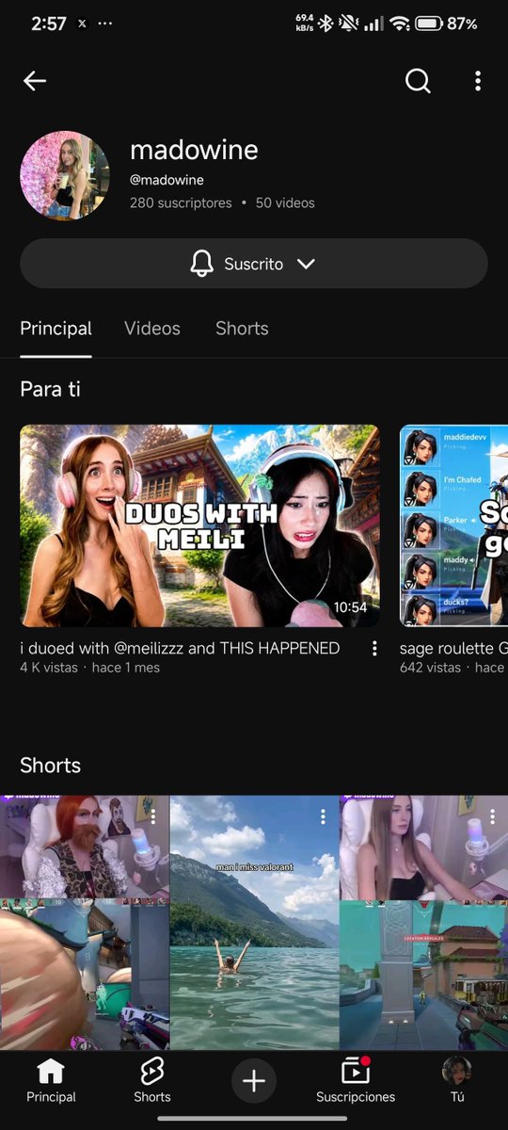Open Shorts from the bottom navigation
This screenshot has height=1130, width=508.
click(x=152, y=1080)
